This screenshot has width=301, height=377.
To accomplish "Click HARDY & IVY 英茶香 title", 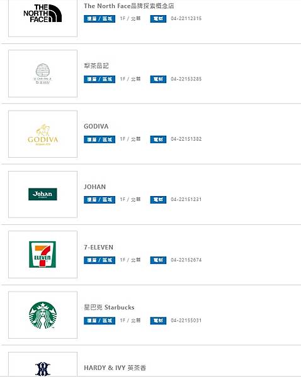I will 115,368.
